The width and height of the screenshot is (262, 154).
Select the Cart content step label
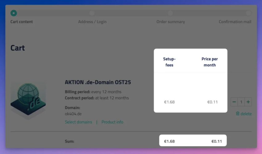point(22,22)
